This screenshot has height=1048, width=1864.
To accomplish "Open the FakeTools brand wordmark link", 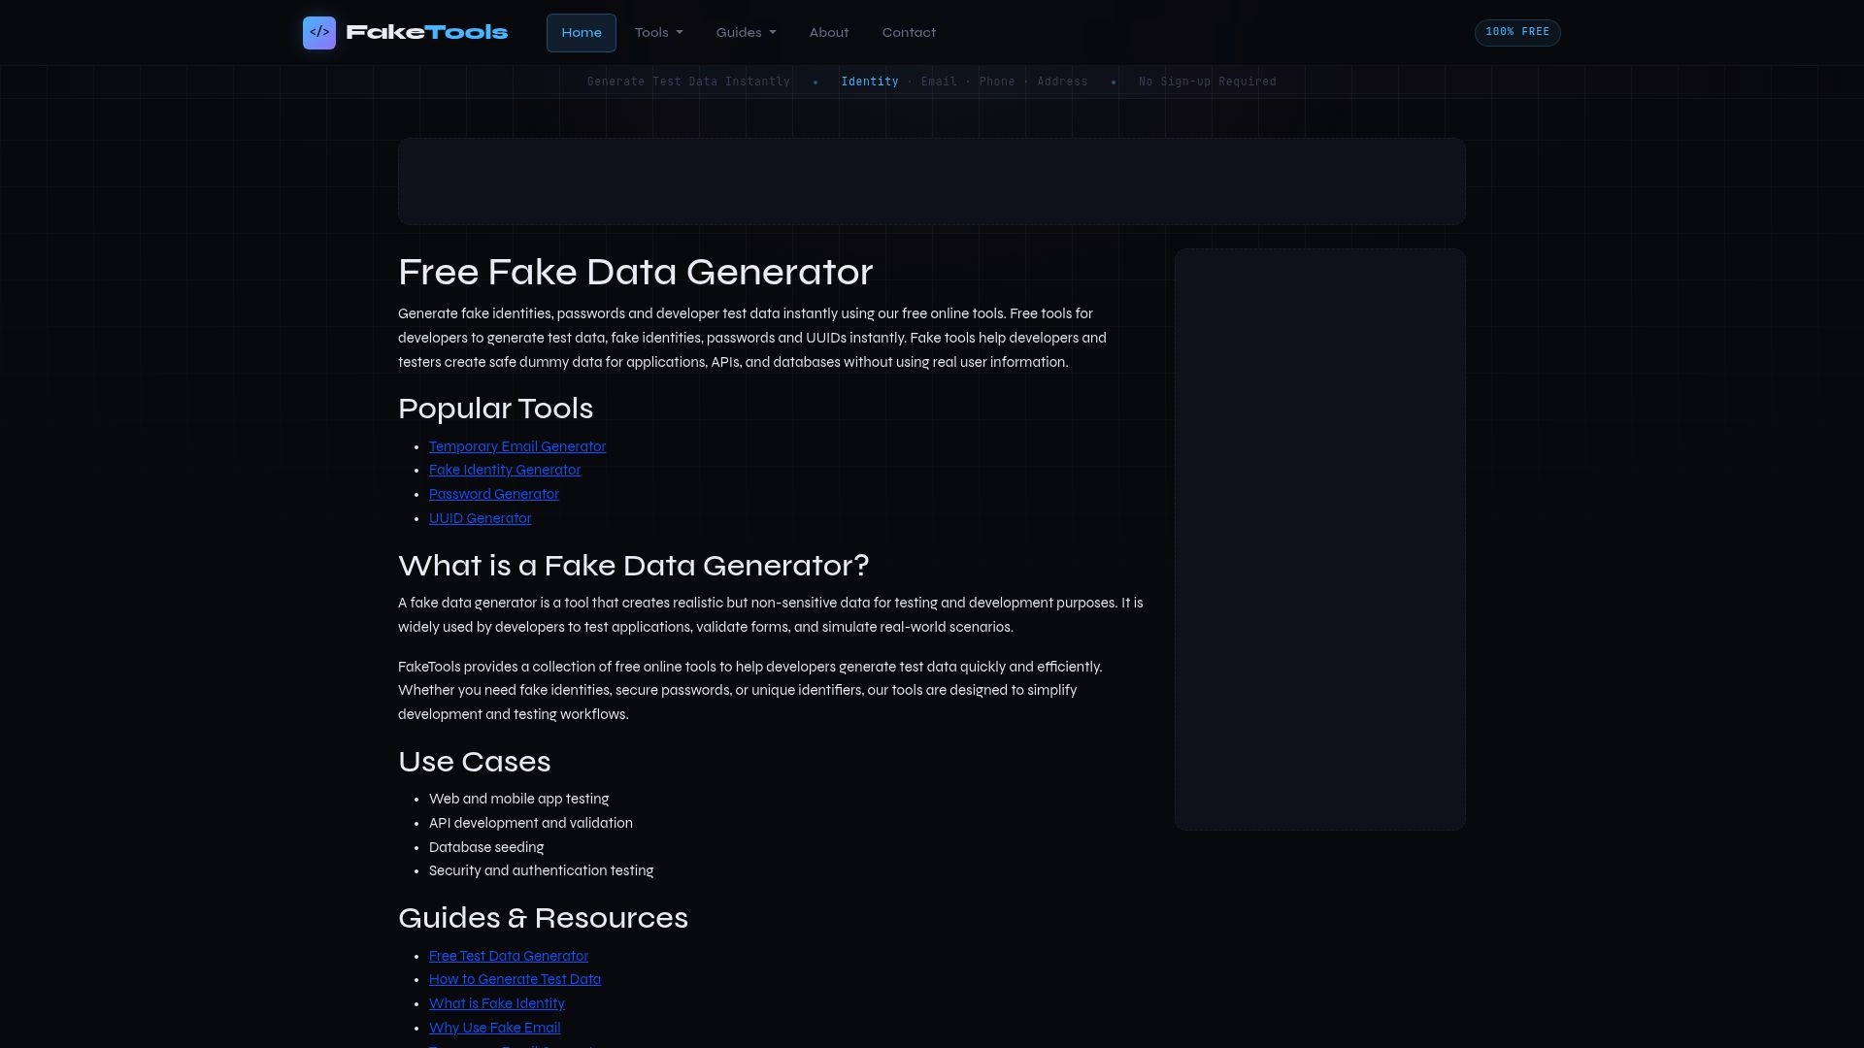I will click(x=427, y=33).
